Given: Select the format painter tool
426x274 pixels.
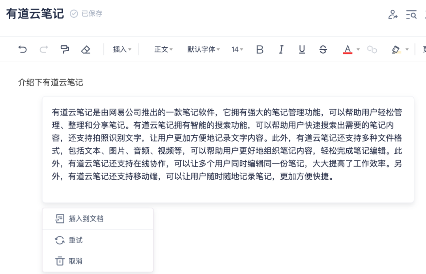Looking at the screenshot, I should click(65, 49).
